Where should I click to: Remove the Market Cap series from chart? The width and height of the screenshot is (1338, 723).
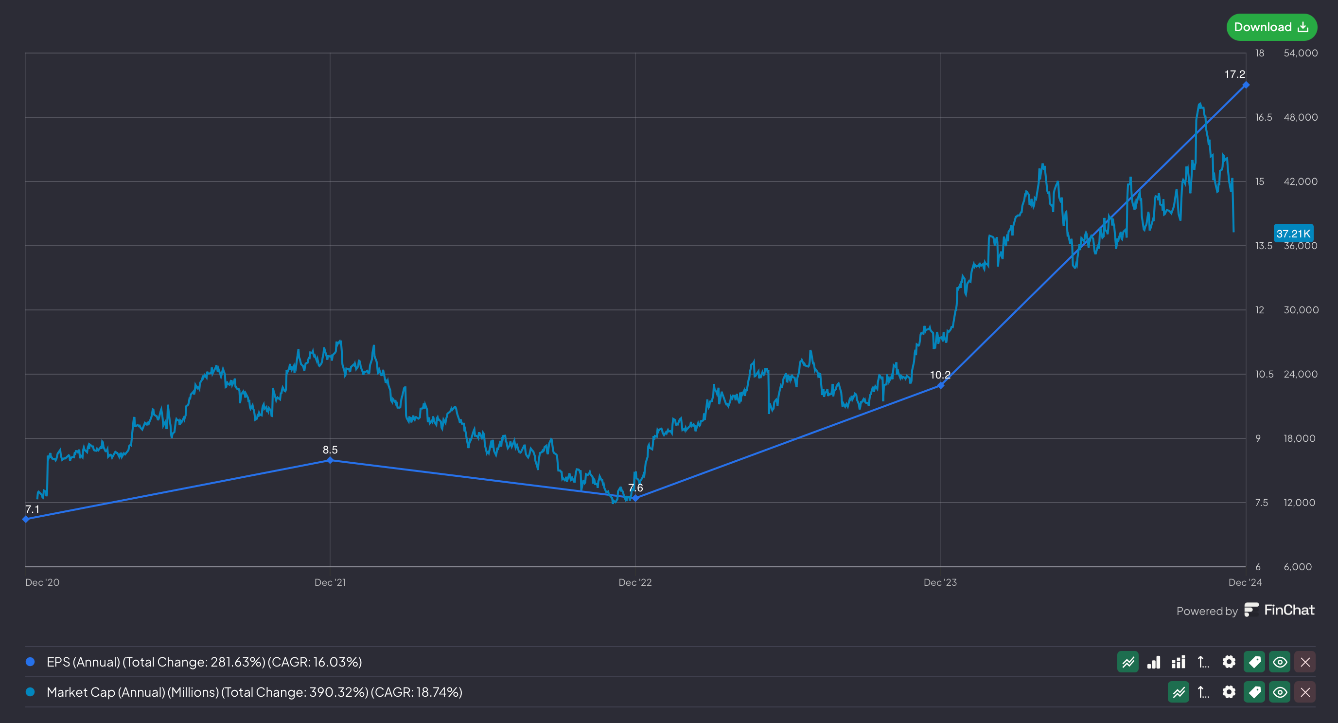(x=1305, y=692)
